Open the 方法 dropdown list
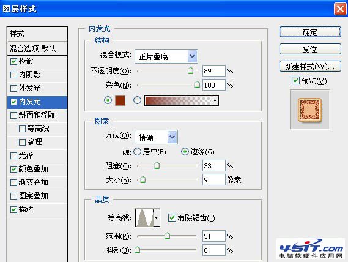 click(x=172, y=137)
